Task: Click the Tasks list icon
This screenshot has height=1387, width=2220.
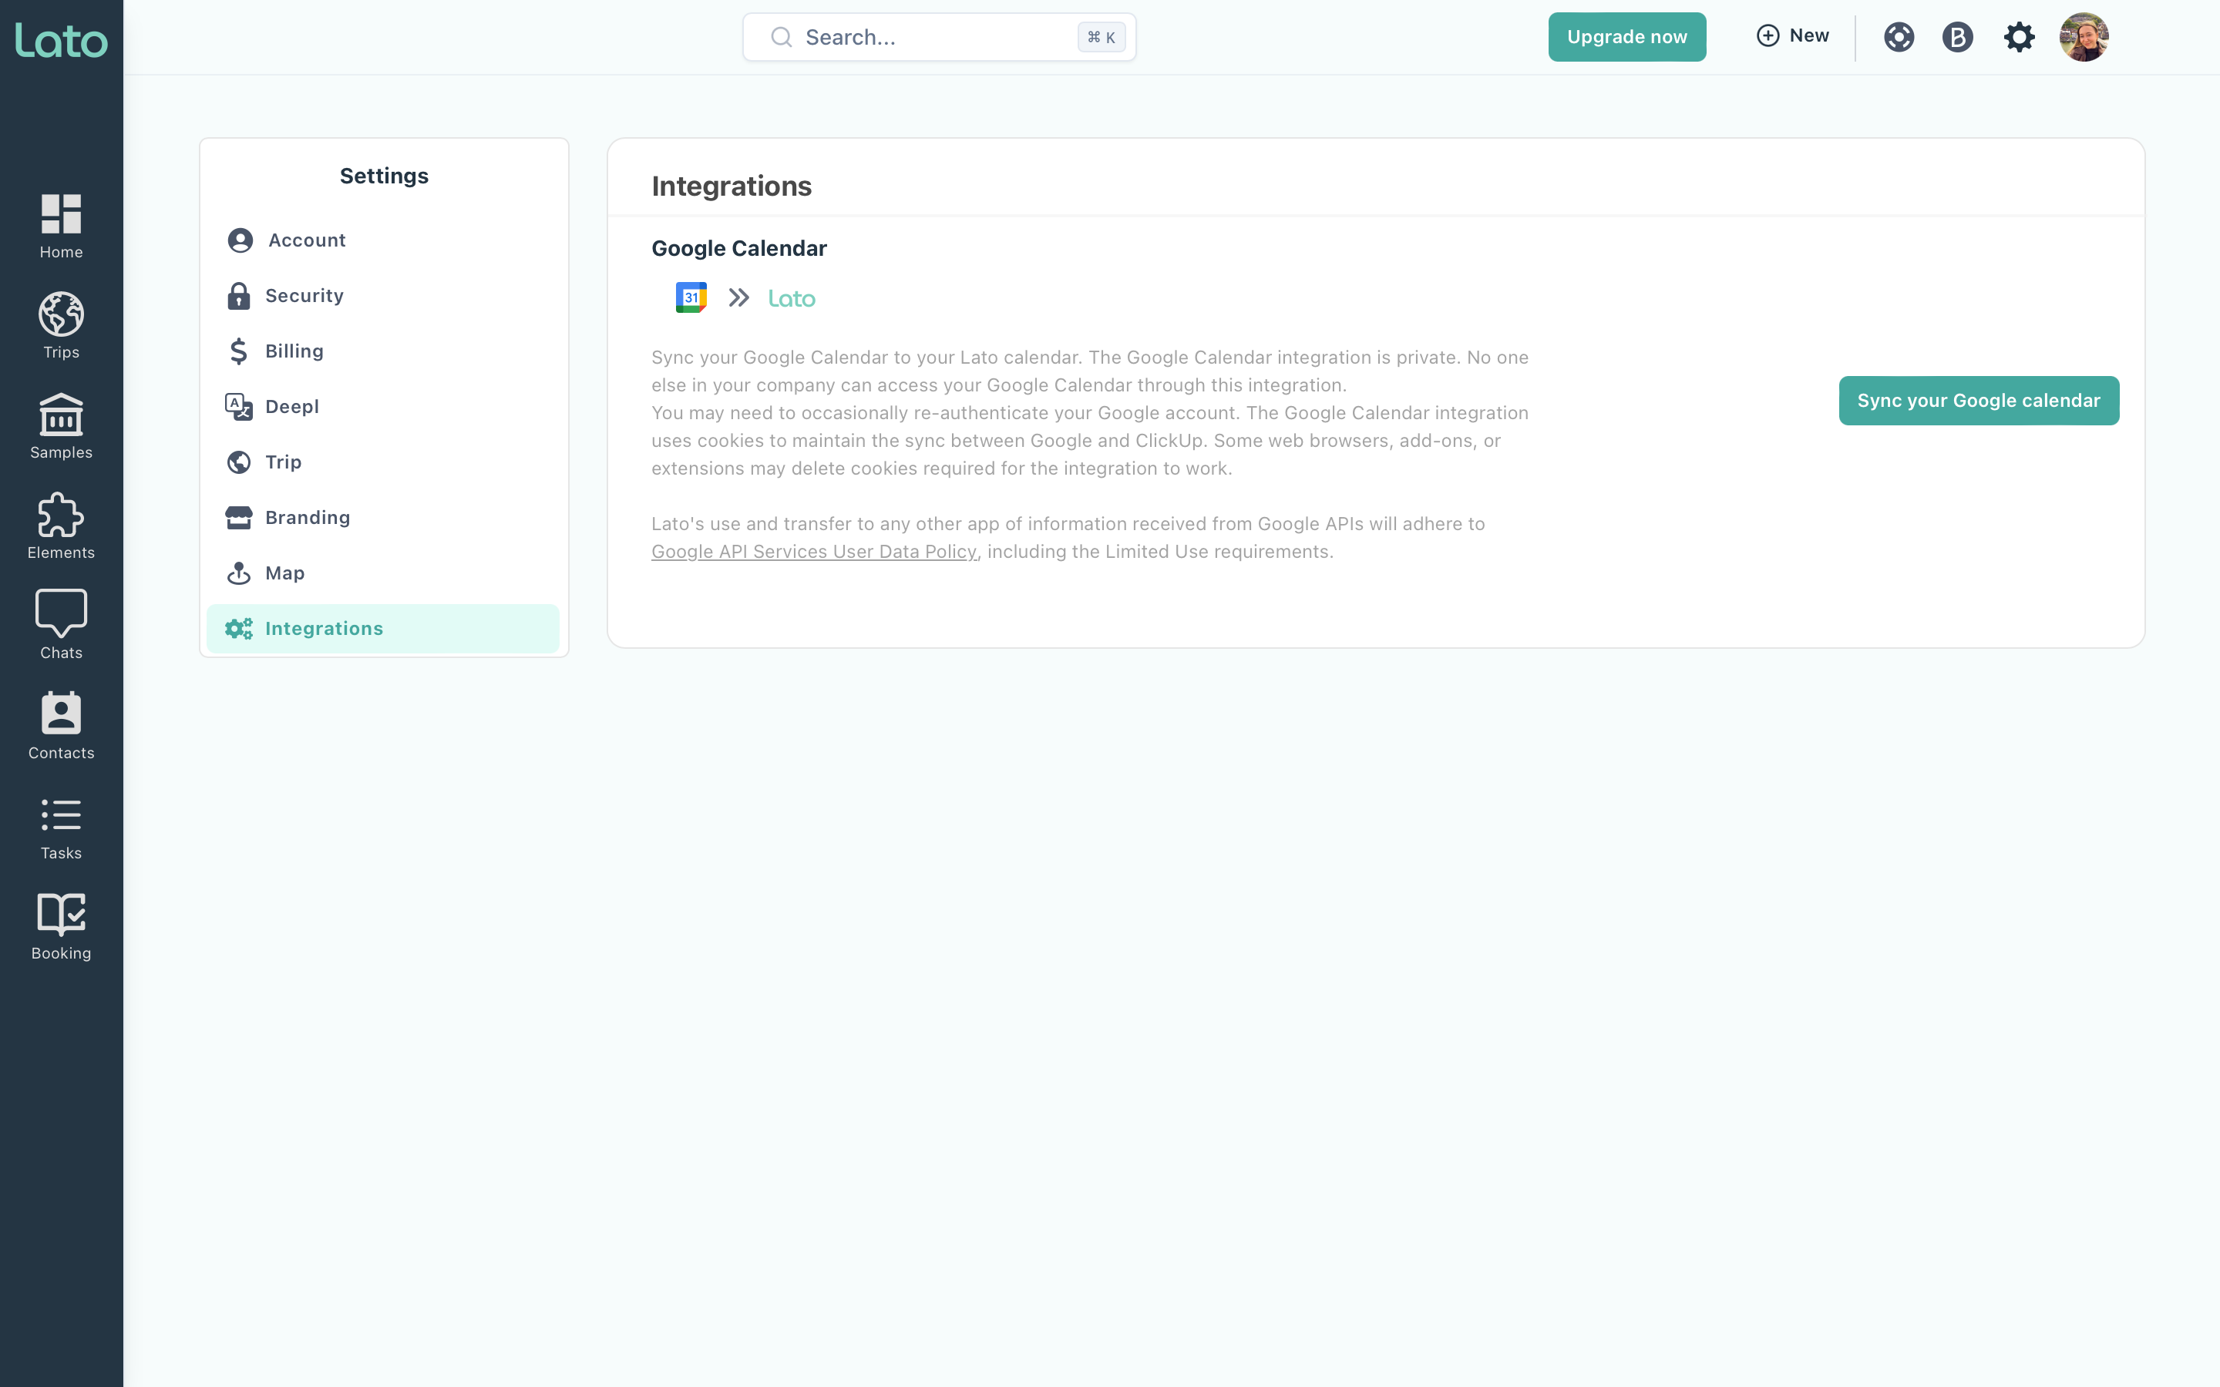Action: pyautogui.click(x=59, y=815)
